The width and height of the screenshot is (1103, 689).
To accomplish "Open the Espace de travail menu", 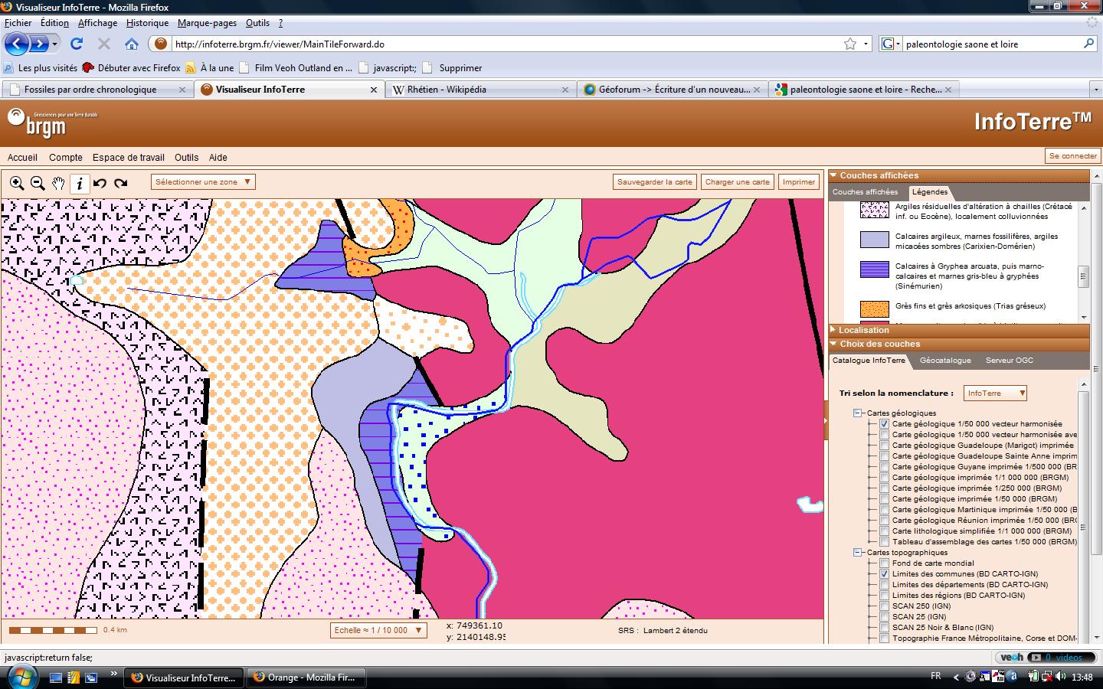I will click(129, 158).
